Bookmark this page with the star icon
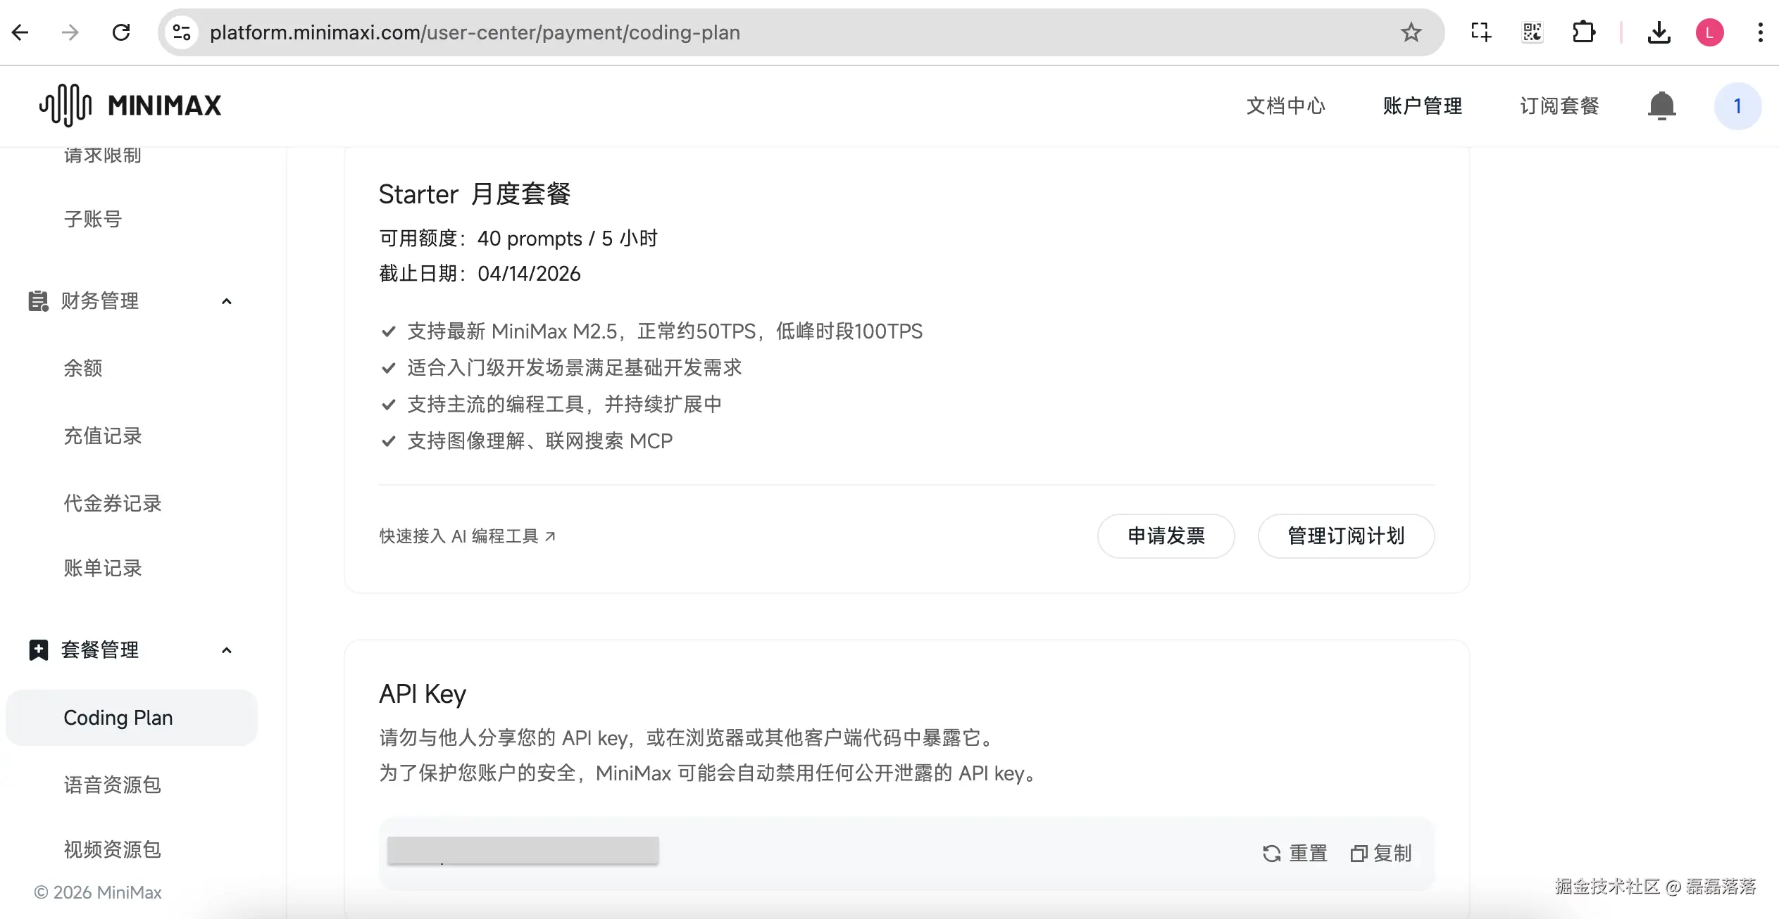Viewport: 1779px width, 919px height. [1411, 32]
